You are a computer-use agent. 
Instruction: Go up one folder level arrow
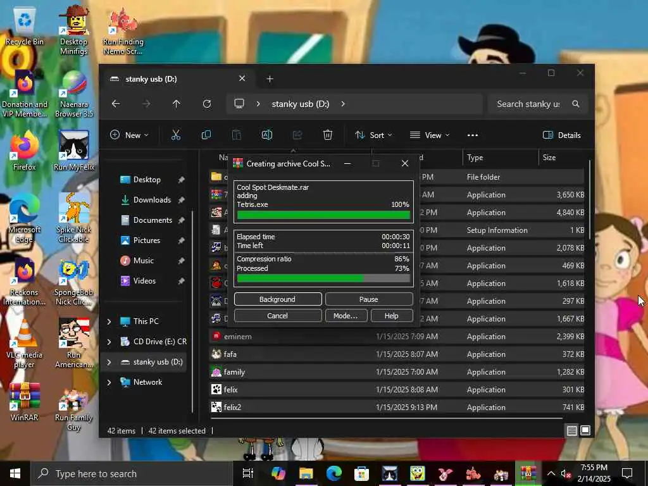[x=177, y=104]
